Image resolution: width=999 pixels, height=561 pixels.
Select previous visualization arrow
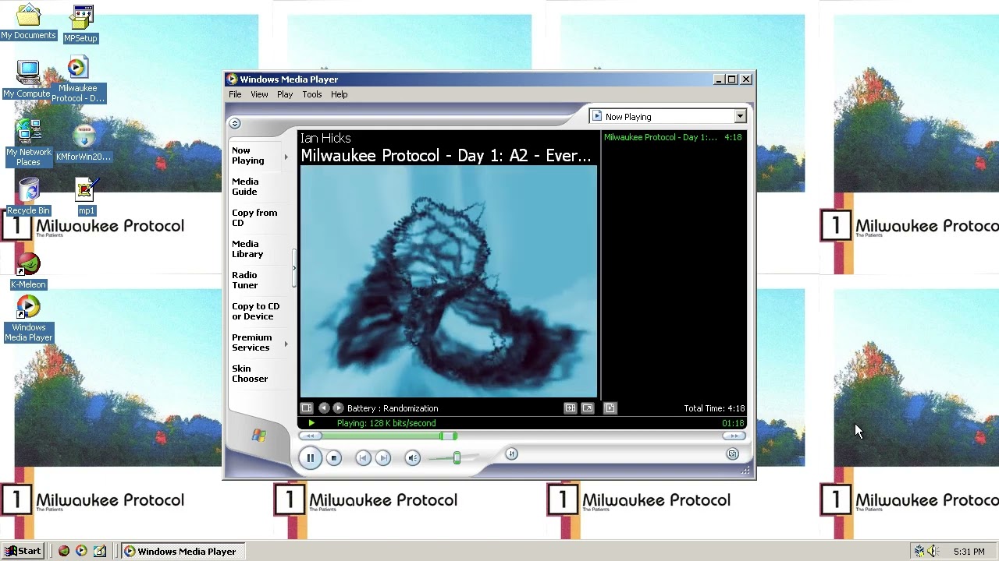324,408
